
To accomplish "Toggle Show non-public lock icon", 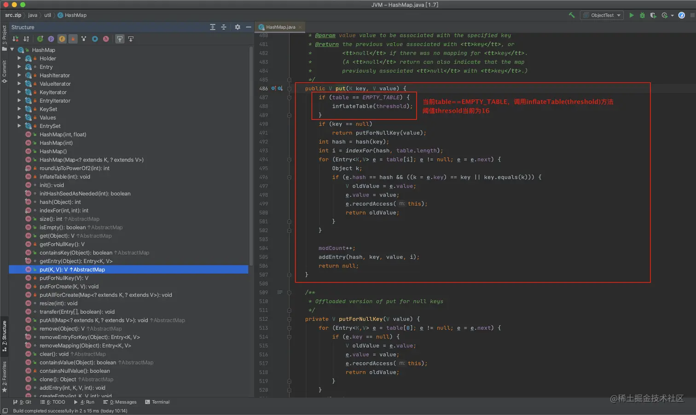I will click(73, 39).
